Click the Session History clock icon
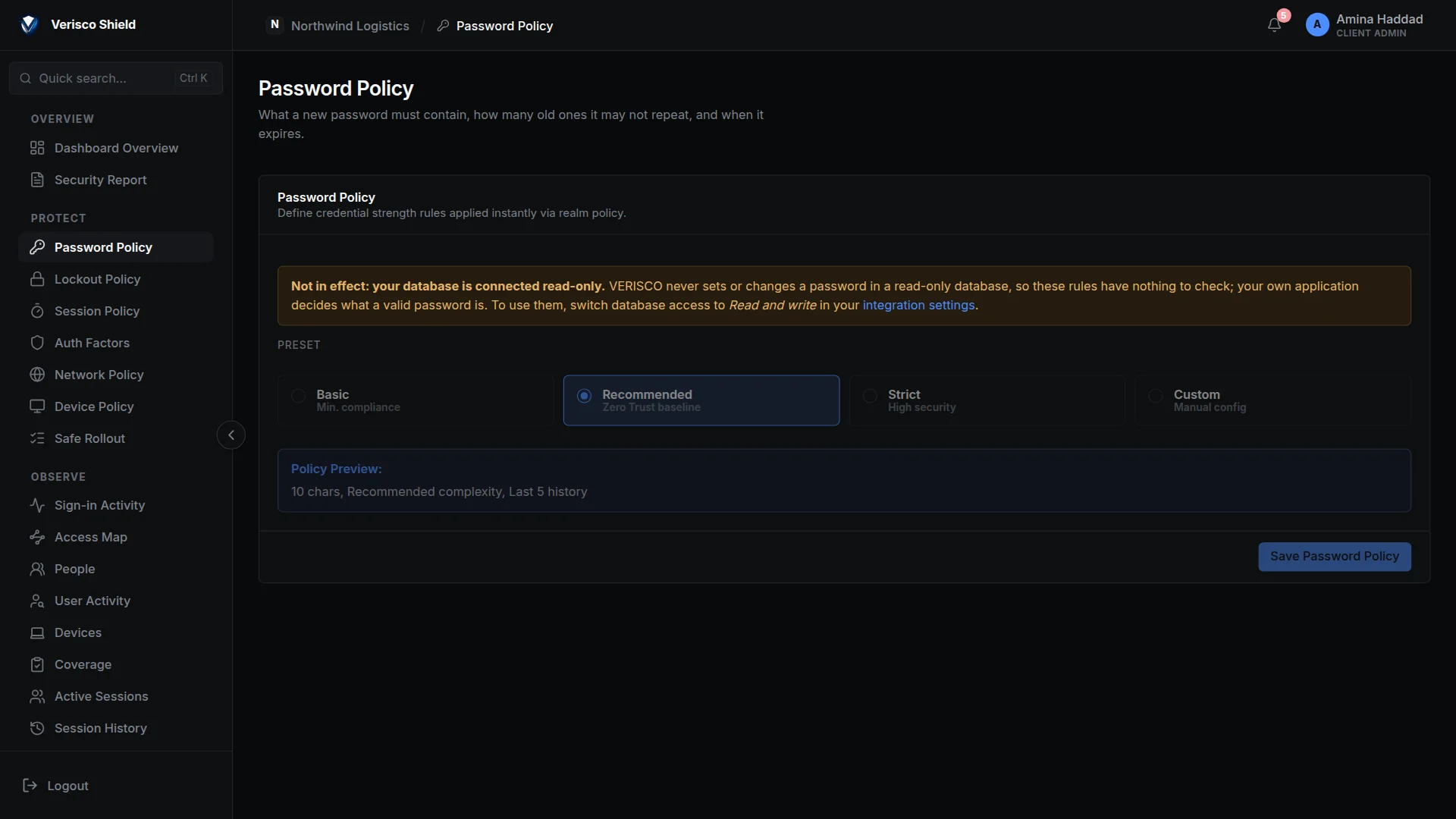The height and width of the screenshot is (819, 1456). pyautogui.click(x=37, y=728)
